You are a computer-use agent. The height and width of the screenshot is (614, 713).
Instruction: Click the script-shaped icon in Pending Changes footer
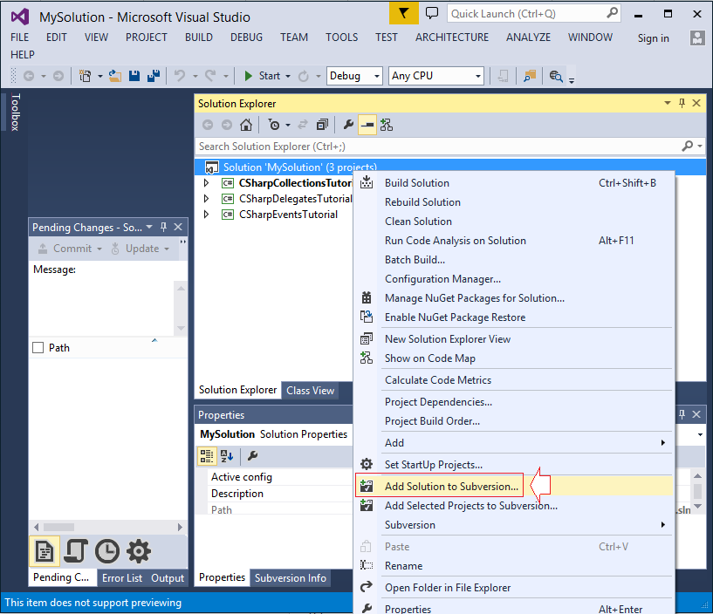pyautogui.click(x=75, y=552)
